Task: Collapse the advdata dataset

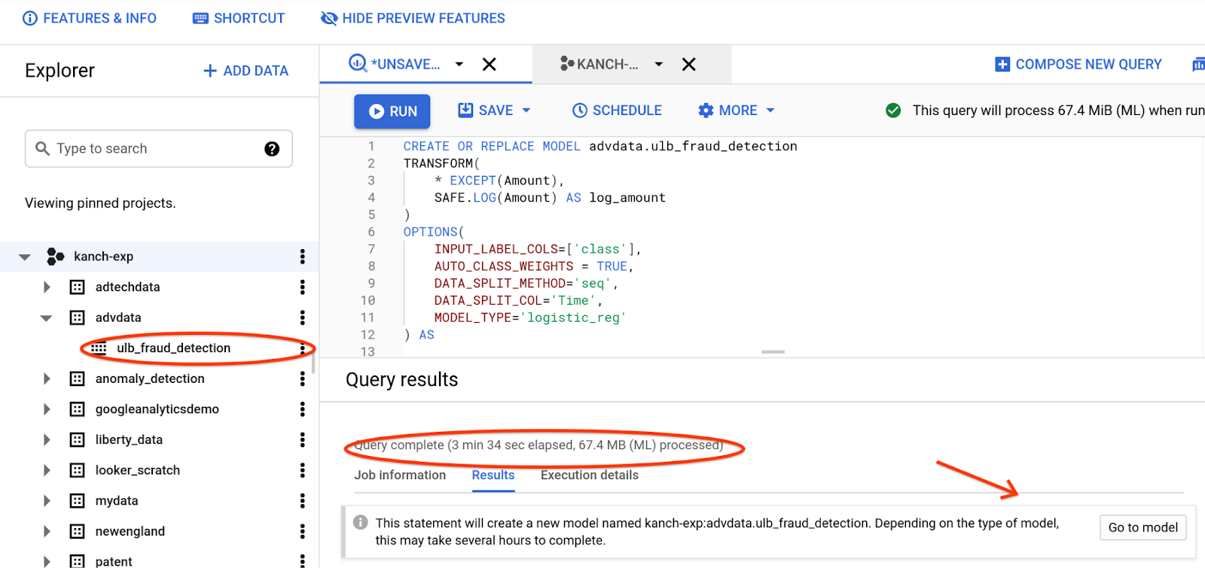Action: point(46,318)
